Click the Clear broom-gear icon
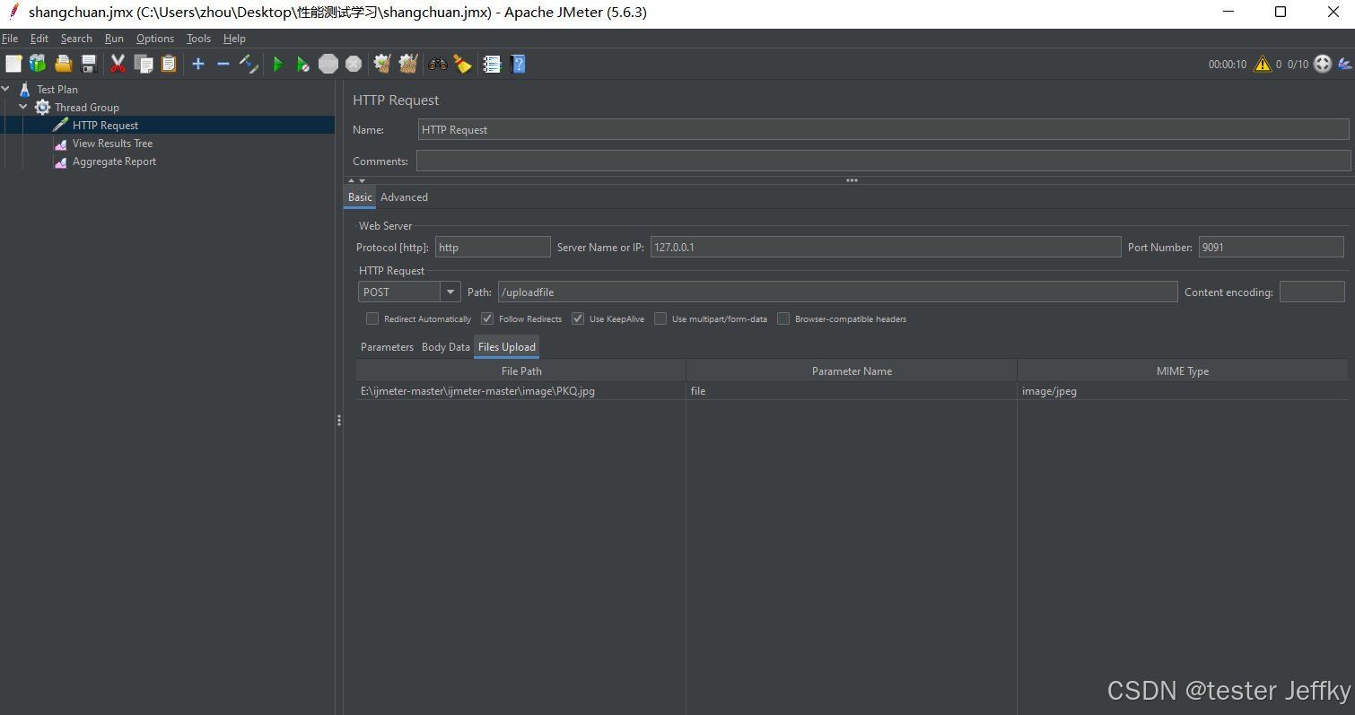 382,64
